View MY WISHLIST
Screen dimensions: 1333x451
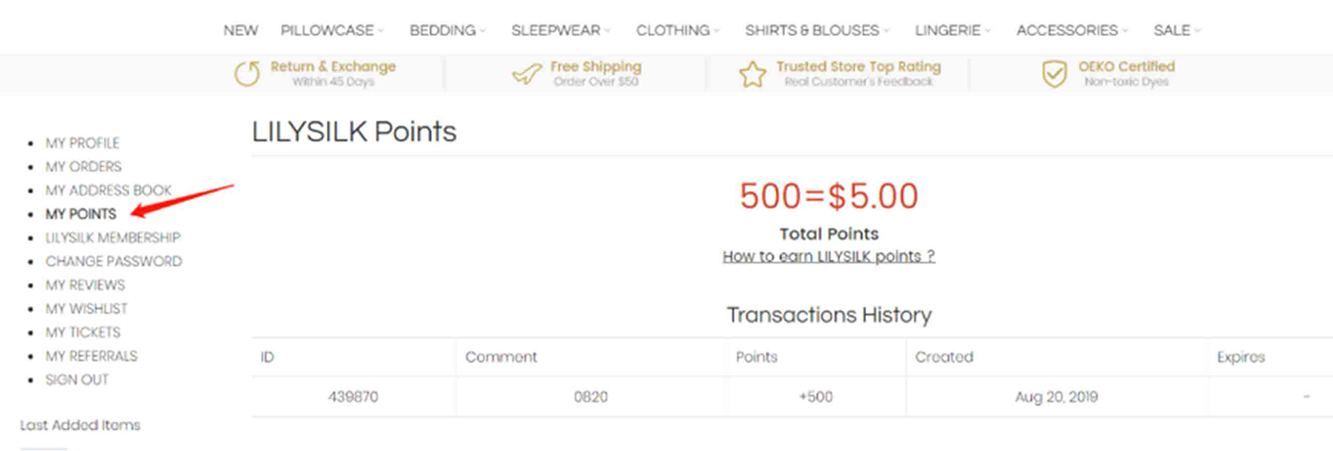tap(87, 308)
